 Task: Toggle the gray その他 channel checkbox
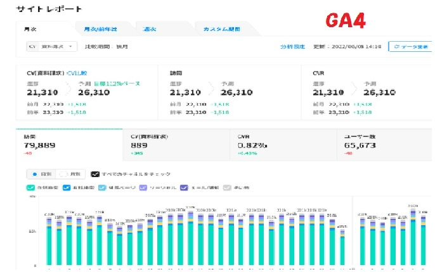tap(227, 188)
